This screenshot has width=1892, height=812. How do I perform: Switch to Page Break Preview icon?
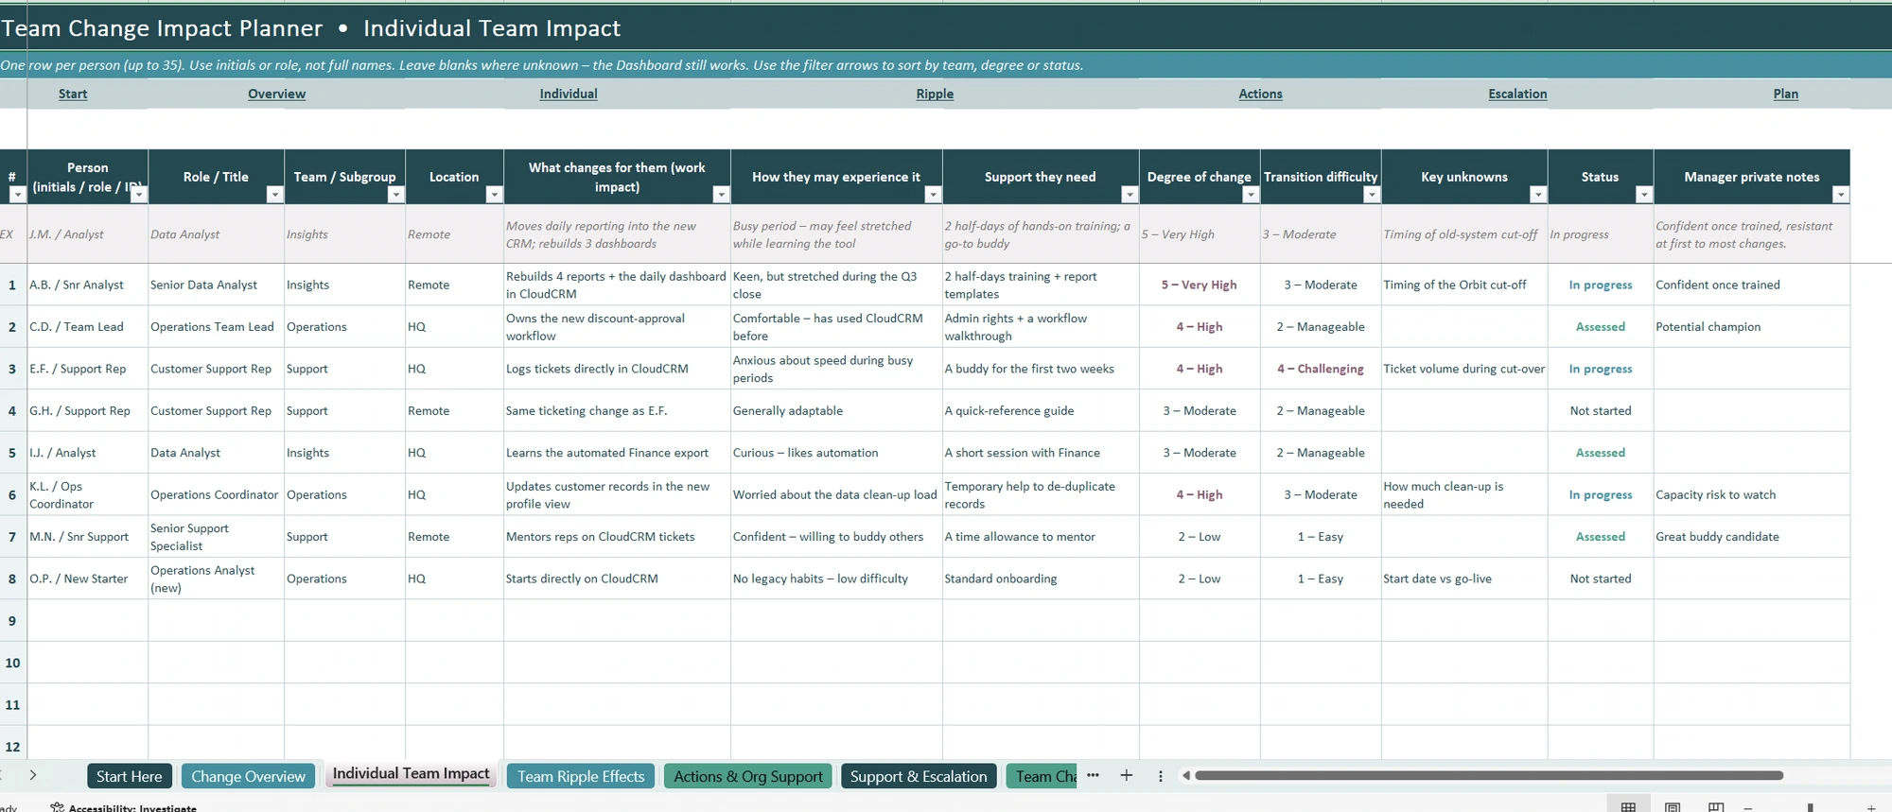click(x=1716, y=807)
